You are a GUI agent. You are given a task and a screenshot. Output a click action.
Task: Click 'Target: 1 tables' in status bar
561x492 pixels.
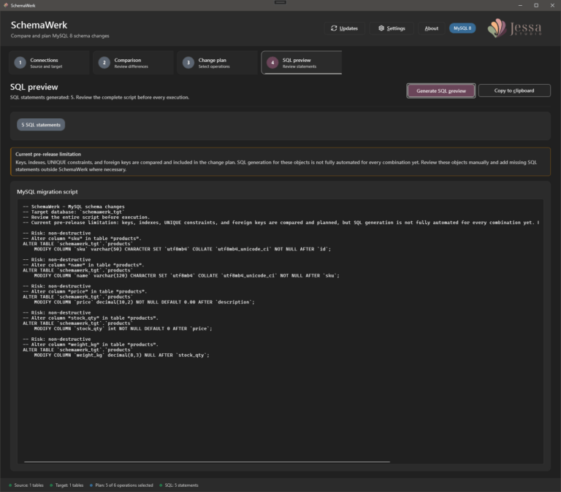(69, 485)
